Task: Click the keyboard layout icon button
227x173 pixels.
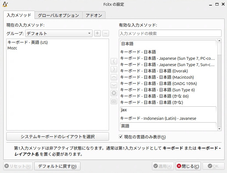Action: tap(114, 101)
